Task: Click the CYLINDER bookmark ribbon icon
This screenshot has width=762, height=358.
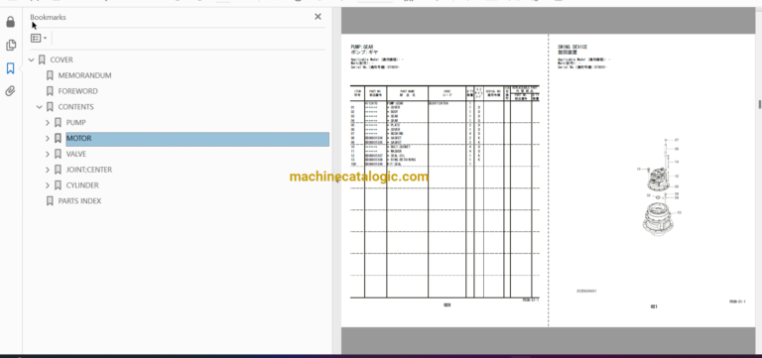Action: 58,185
